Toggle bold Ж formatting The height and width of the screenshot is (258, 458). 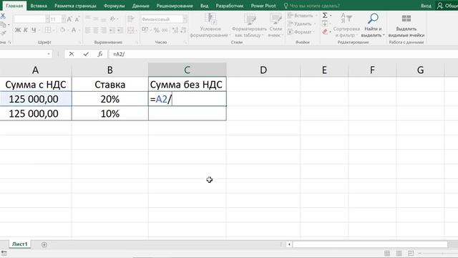[18, 30]
